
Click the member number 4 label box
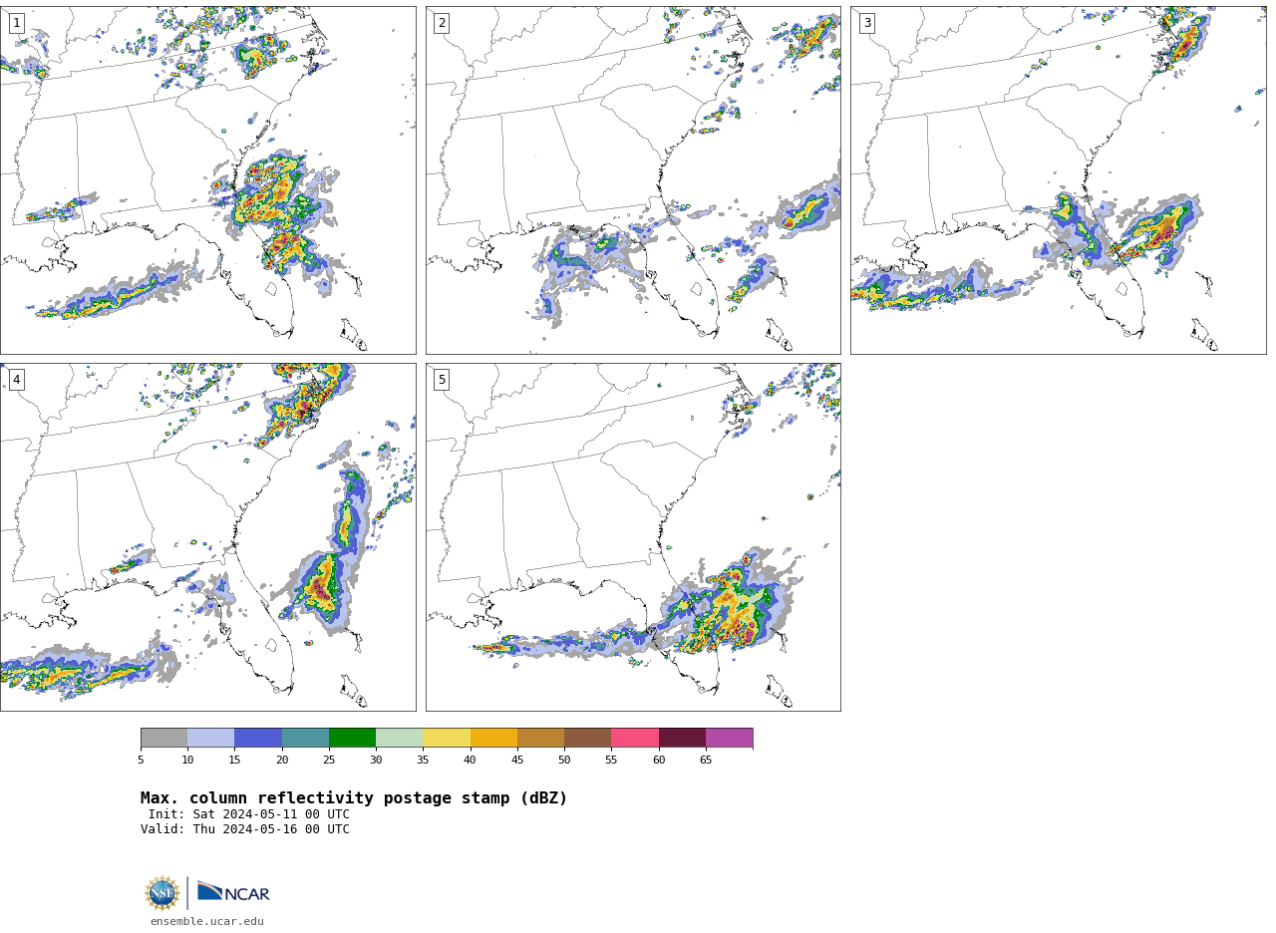point(16,380)
